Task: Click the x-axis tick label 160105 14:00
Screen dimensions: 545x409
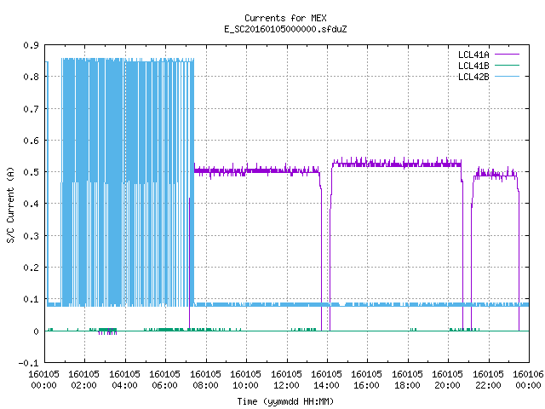Action: tap(326, 380)
